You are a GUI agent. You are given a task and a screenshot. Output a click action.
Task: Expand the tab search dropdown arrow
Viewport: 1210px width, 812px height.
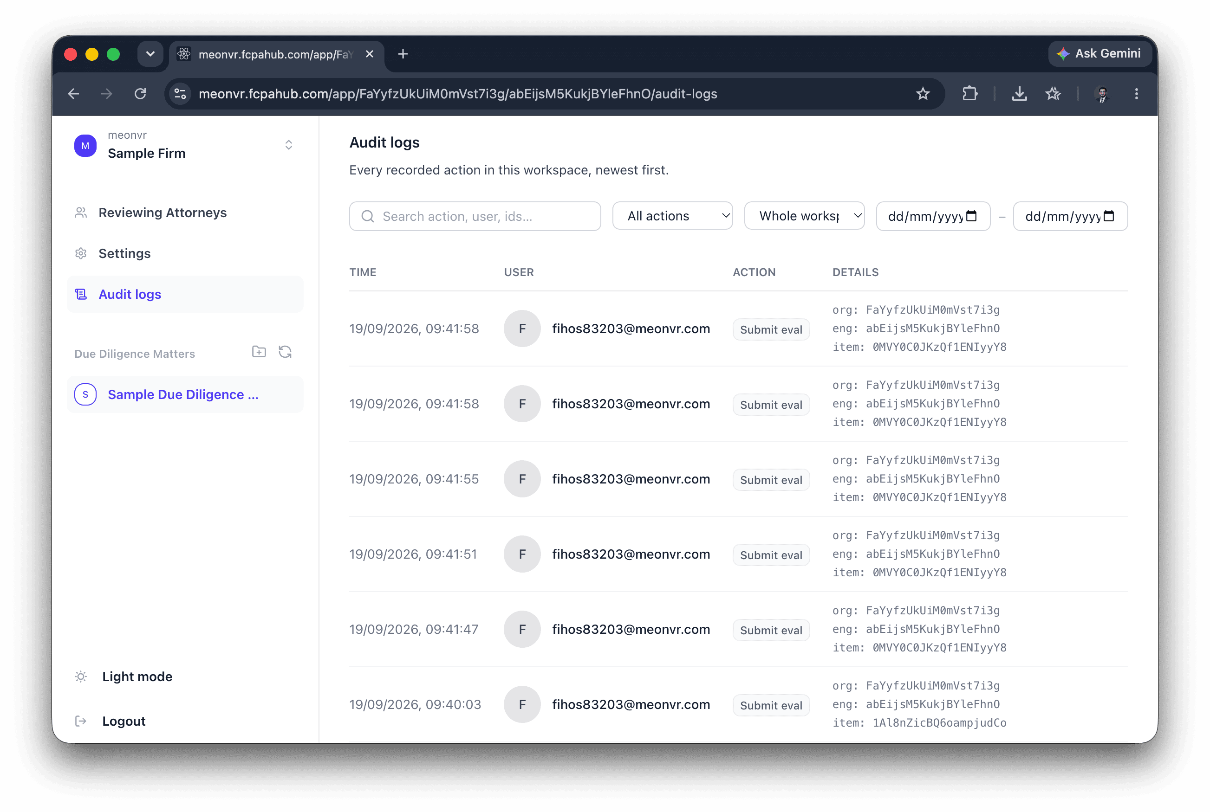point(150,54)
